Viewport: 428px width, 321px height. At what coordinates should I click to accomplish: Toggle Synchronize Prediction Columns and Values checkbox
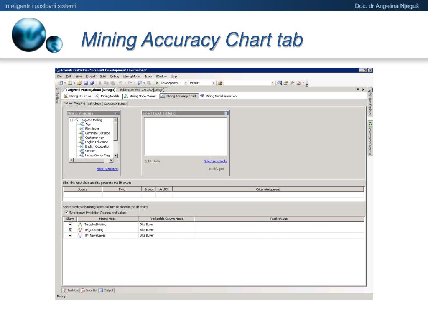coord(66,212)
